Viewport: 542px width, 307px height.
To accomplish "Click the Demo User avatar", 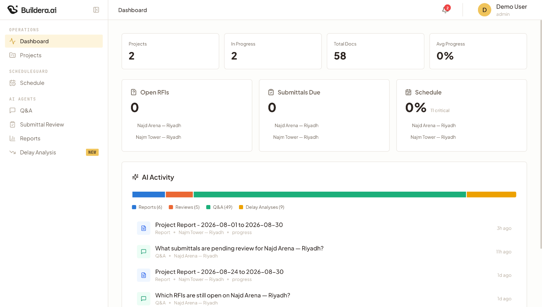I will (x=484, y=10).
